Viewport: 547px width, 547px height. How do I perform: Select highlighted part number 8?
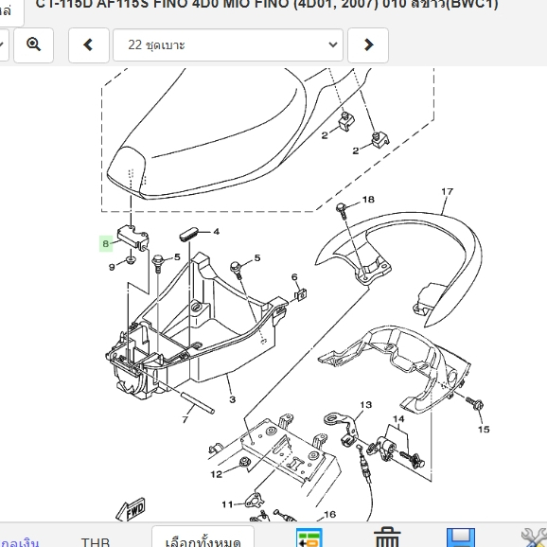pyautogui.click(x=106, y=243)
